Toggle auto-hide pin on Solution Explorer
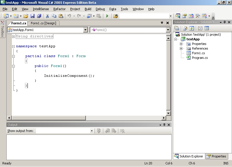 tap(225, 22)
